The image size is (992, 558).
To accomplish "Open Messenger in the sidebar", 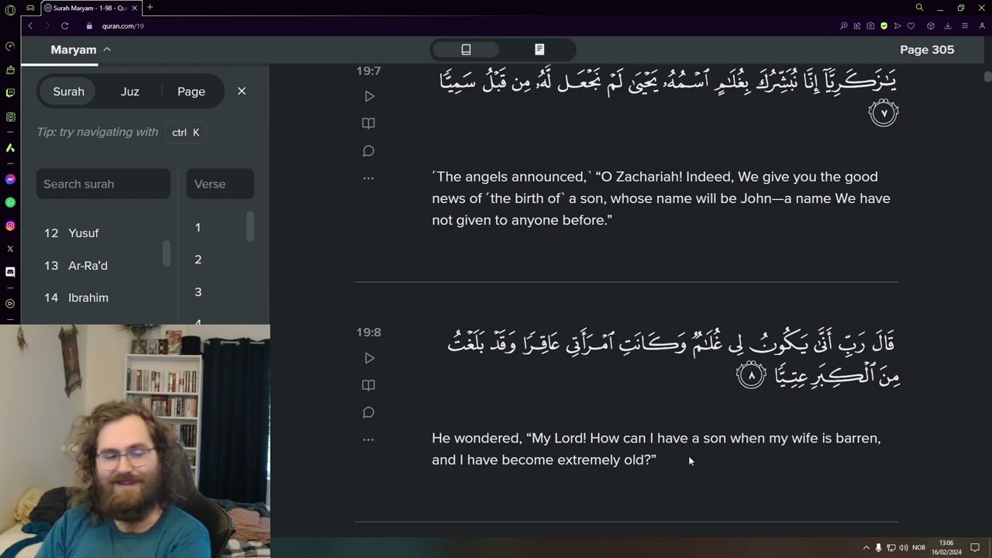I will point(10,179).
